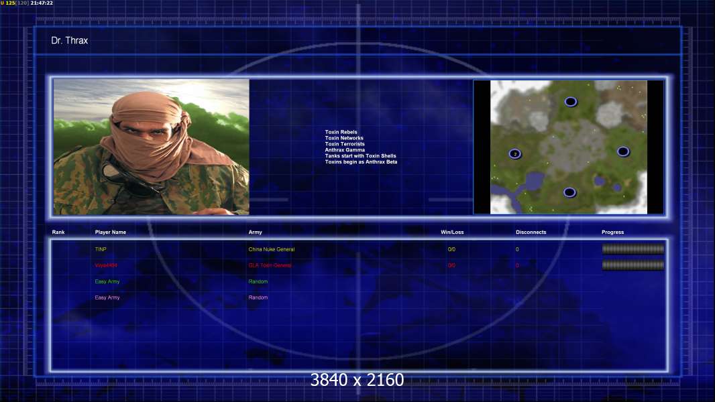Viewport: 715px width, 402px height.
Task: Click the Toxin Networks ability line
Action: 344,138
